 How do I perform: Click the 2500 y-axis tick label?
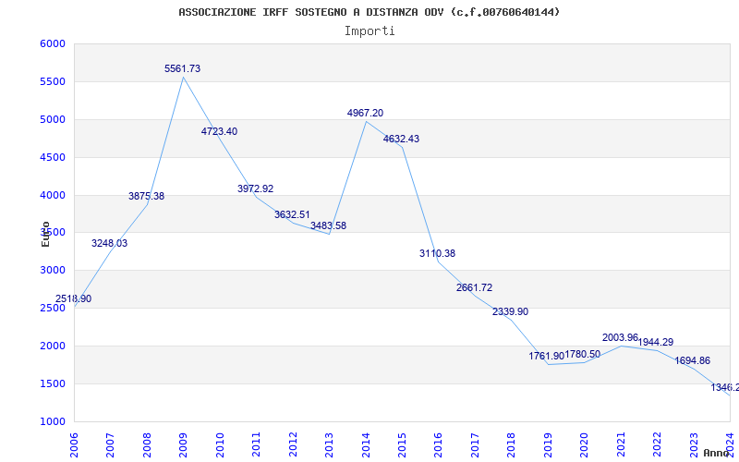pyautogui.click(x=53, y=308)
